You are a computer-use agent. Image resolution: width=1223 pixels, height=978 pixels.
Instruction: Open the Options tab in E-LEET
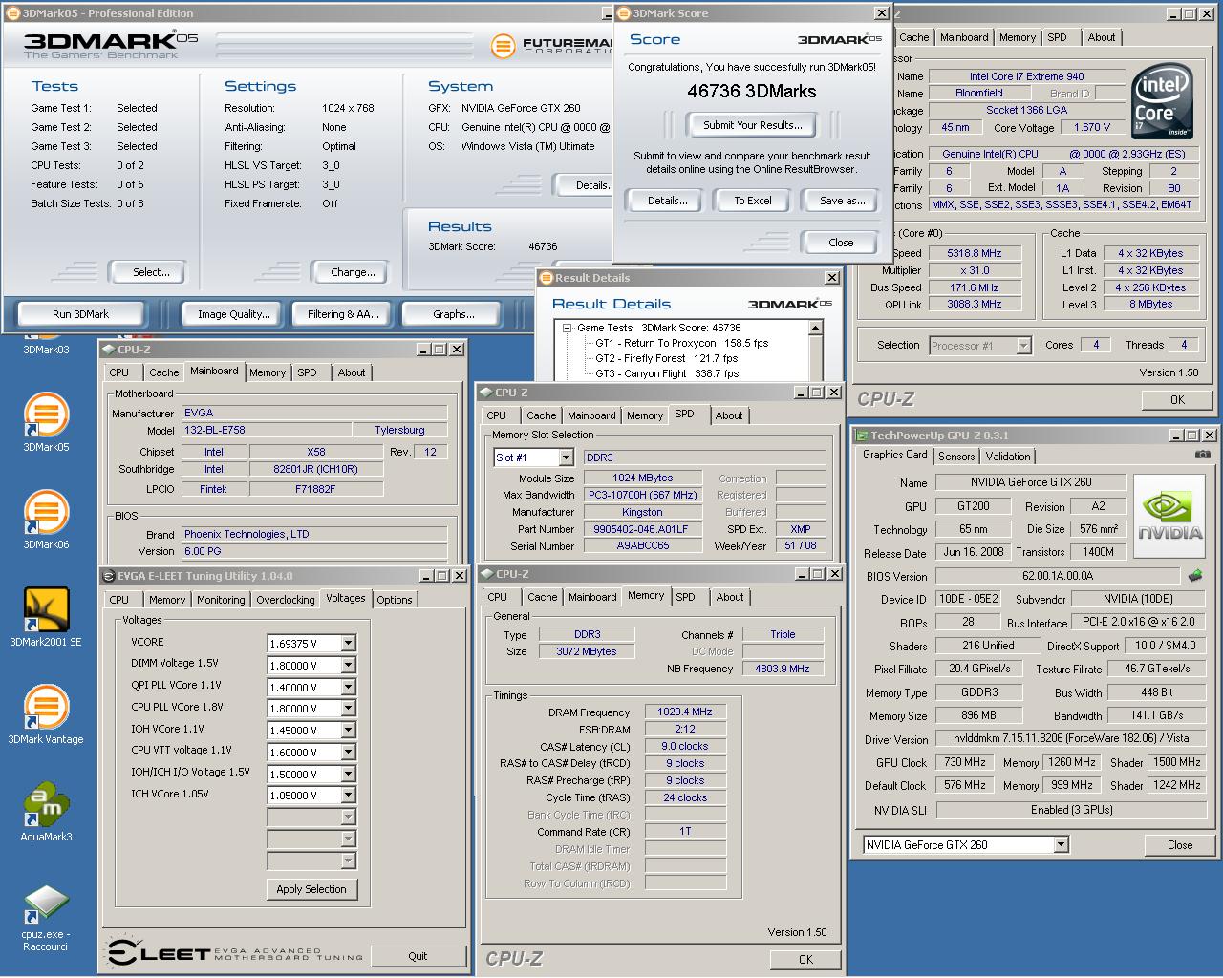click(395, 600)
